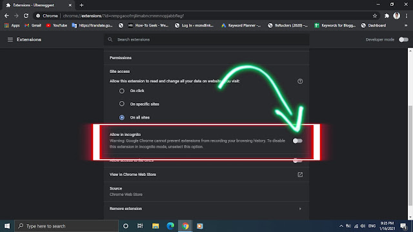Click the search magnifier icon in extensions
Screen dimensions: 413x232
point(110,39)
